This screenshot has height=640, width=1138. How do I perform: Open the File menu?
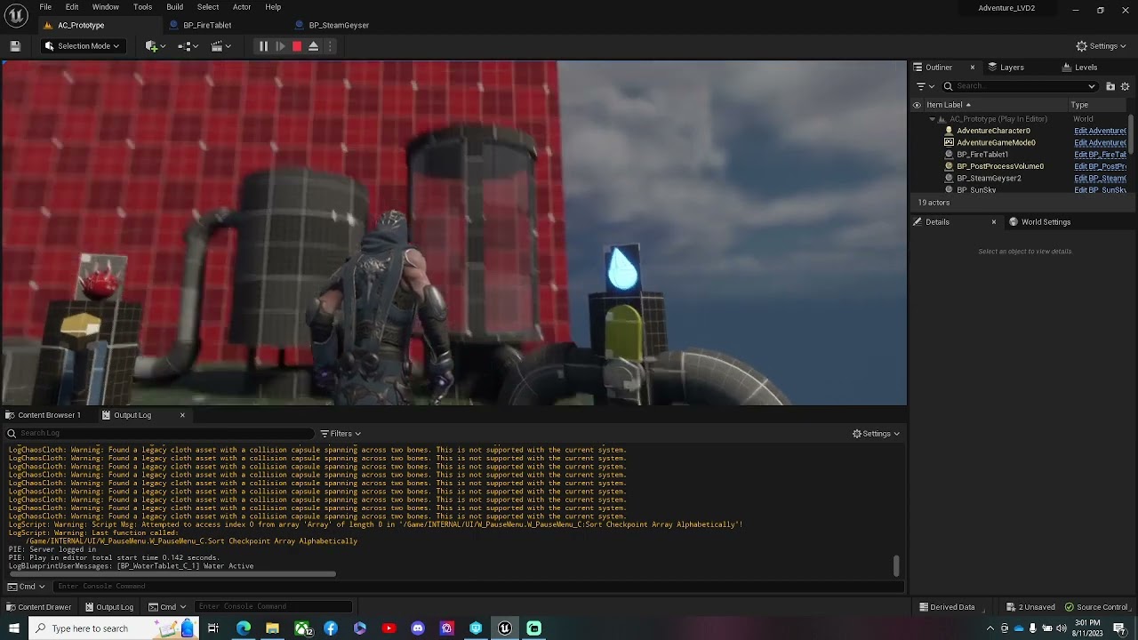[45, 7]
